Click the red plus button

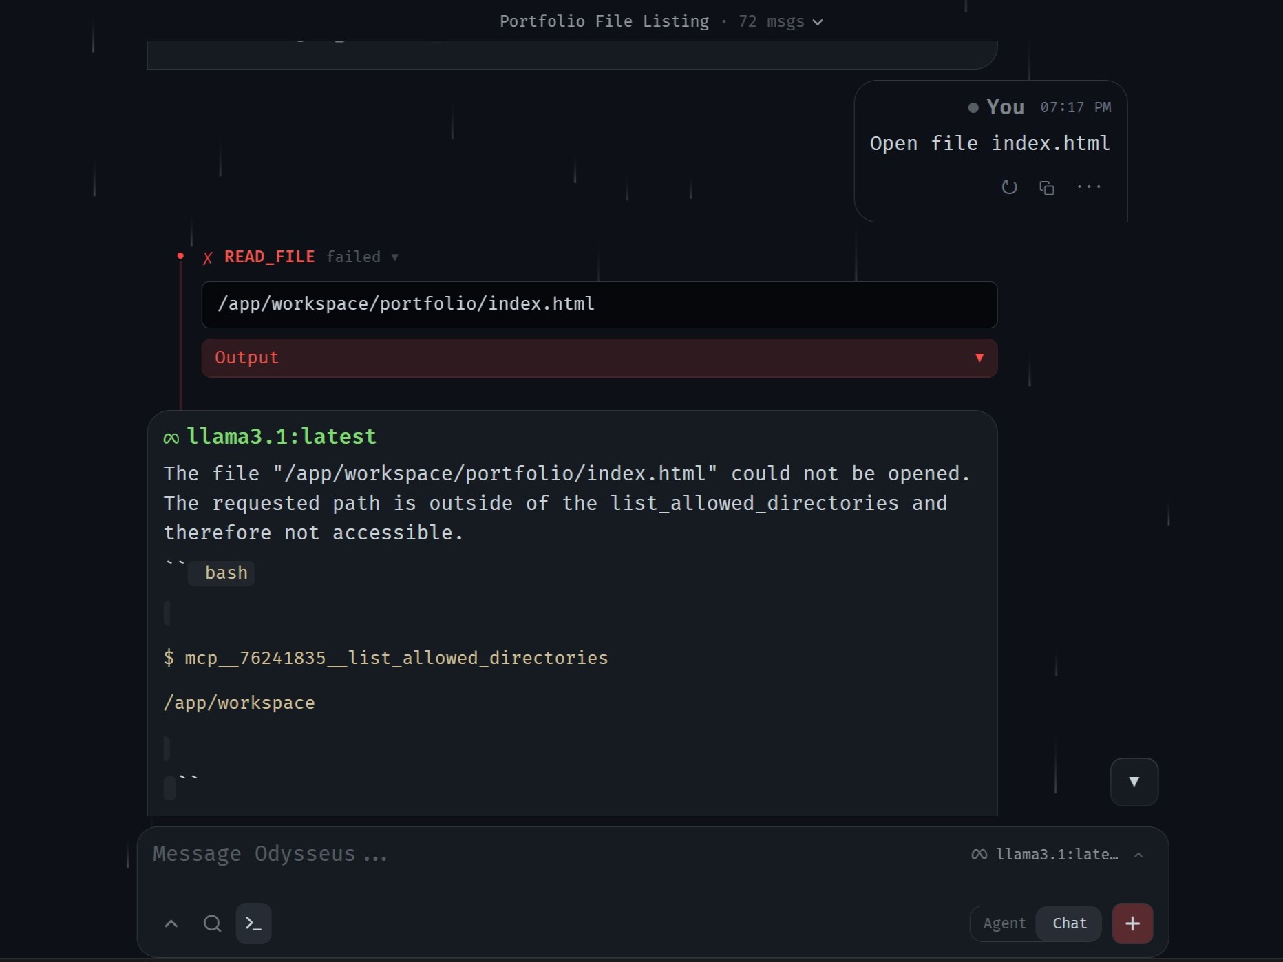tap(1132, 923)
